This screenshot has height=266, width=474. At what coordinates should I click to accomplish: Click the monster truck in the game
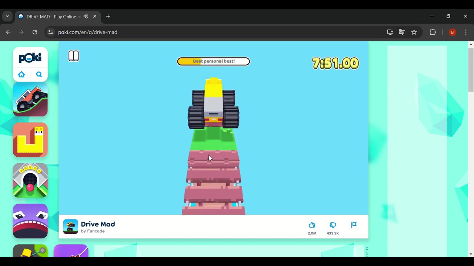(213, 103)
